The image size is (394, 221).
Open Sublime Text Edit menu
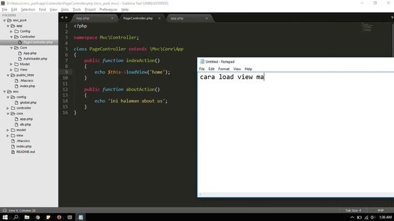pos(14,10)
